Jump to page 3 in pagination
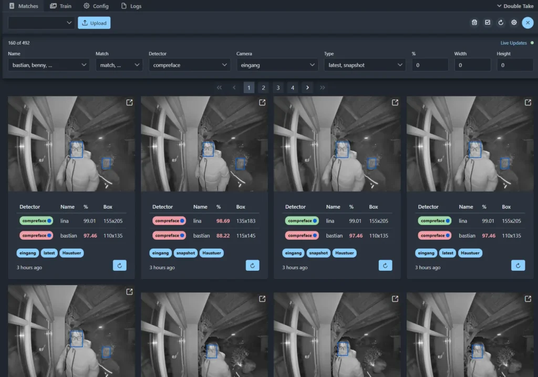This screenshot has width=538, height=377. (278, 87)
